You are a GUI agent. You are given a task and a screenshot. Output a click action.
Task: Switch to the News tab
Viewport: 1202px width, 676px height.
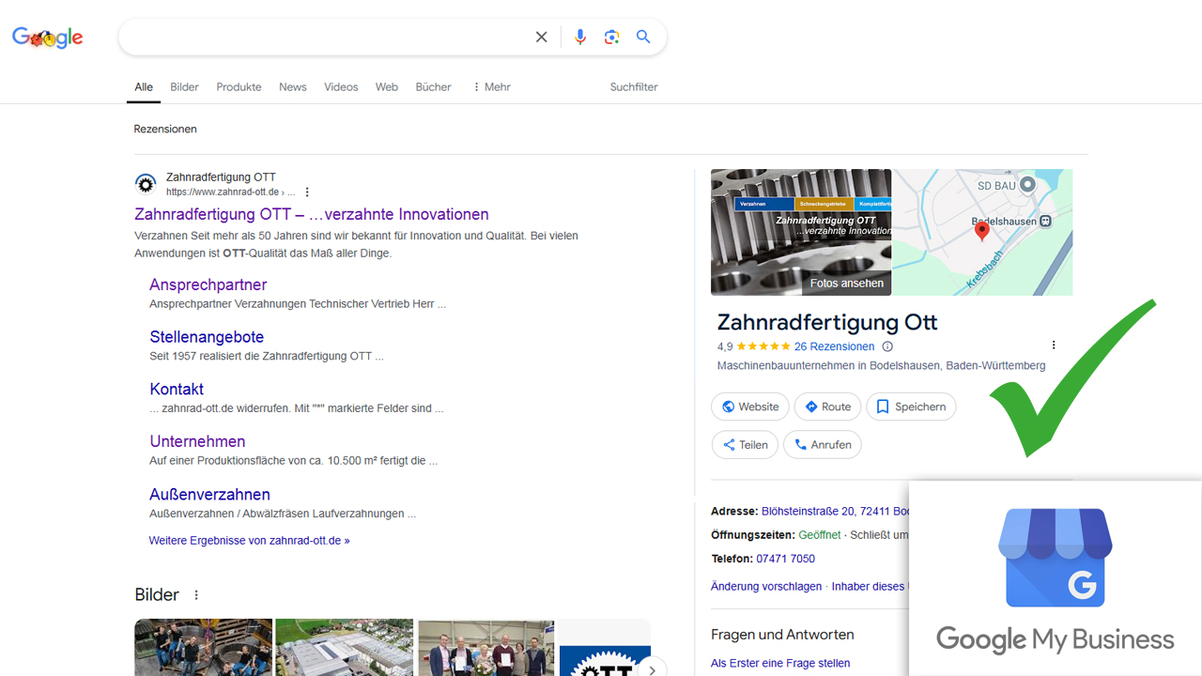click(x=293, y=86)
